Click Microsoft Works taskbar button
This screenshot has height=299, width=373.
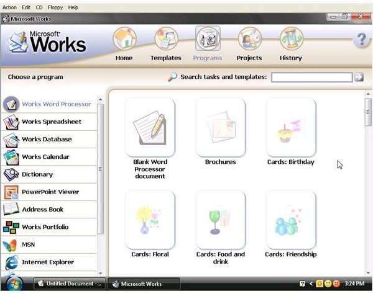coord(144,284)
